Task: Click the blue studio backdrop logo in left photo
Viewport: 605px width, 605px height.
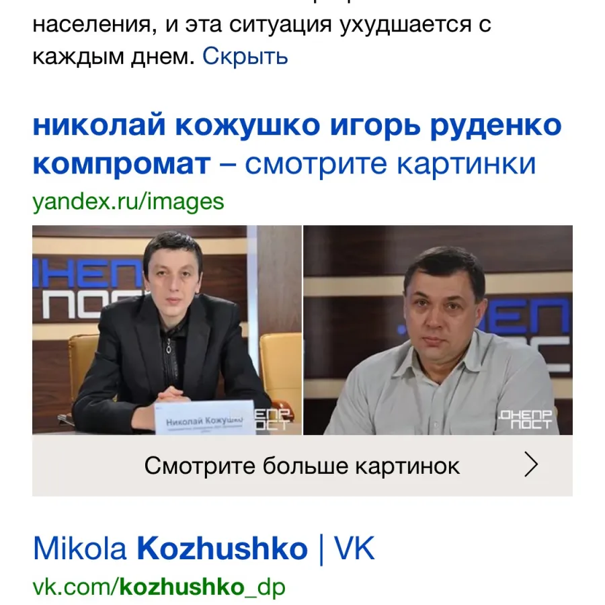Action: click(87, 288)
